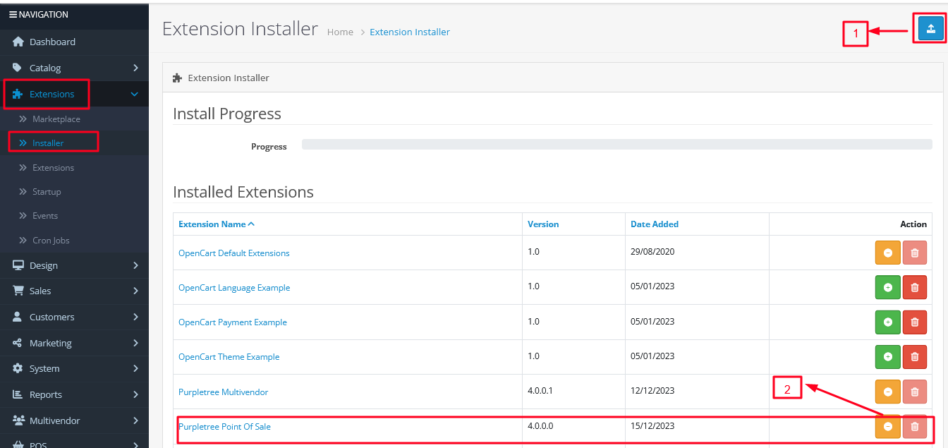
Task: Sort by the Date Added column header
Action: coord(655,224)
